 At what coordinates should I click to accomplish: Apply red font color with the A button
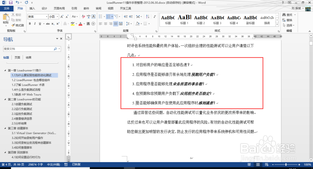point(80,24)
